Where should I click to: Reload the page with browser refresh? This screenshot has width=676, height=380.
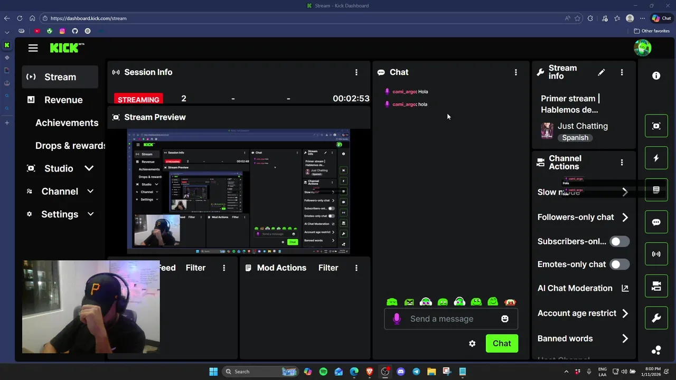pos(20,18)
